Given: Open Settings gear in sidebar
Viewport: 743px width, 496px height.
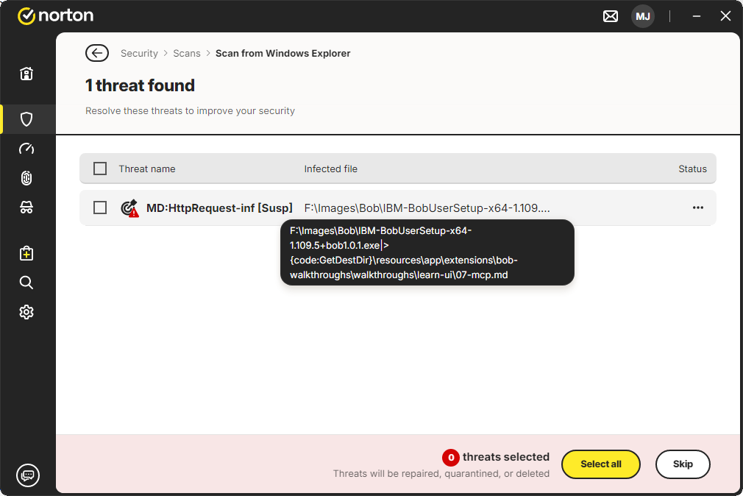Looking at the screenshot, I should 26,312.
